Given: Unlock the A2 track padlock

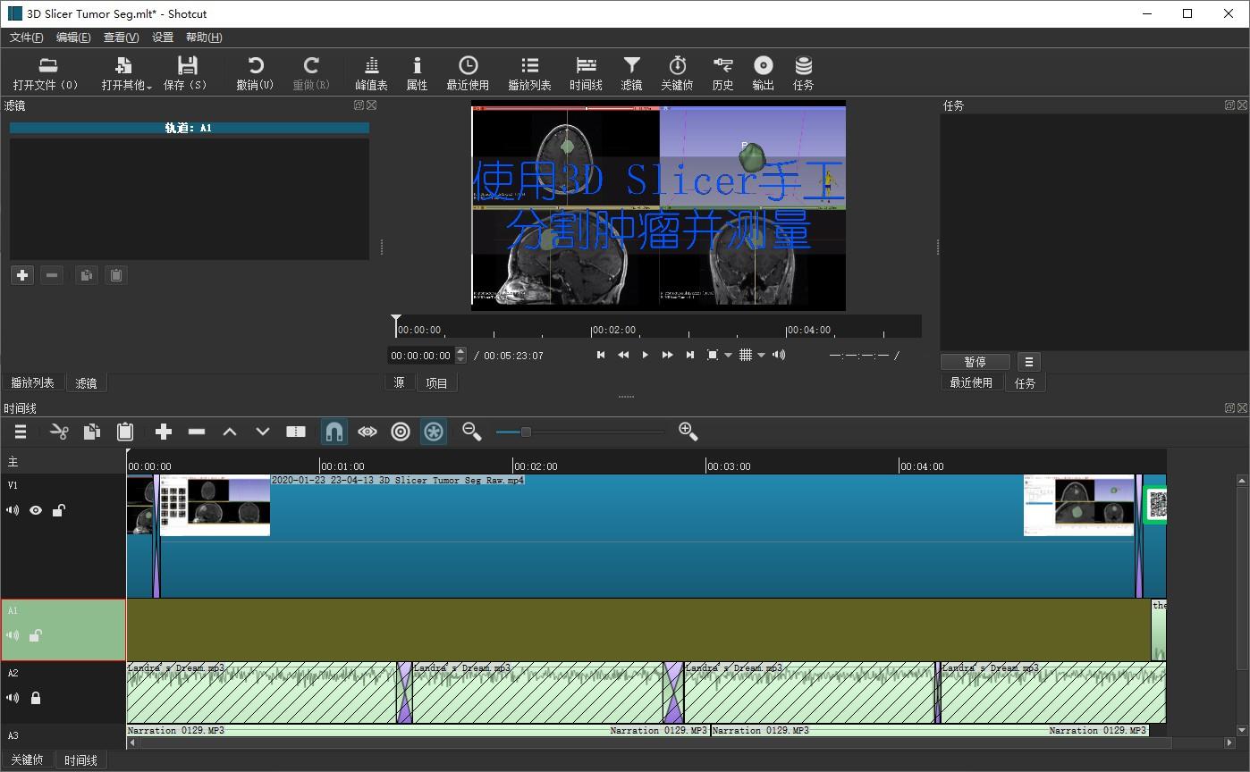Looking at the screenshot, I should (36, 698).
